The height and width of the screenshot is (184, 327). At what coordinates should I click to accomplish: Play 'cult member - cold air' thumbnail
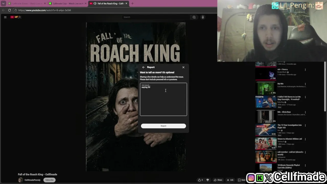click(x=266, y=157)
